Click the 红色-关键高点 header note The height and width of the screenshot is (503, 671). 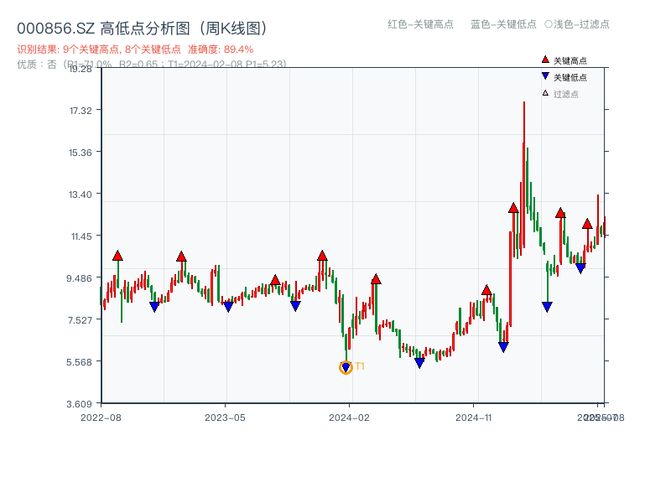(x=420, y=24)
